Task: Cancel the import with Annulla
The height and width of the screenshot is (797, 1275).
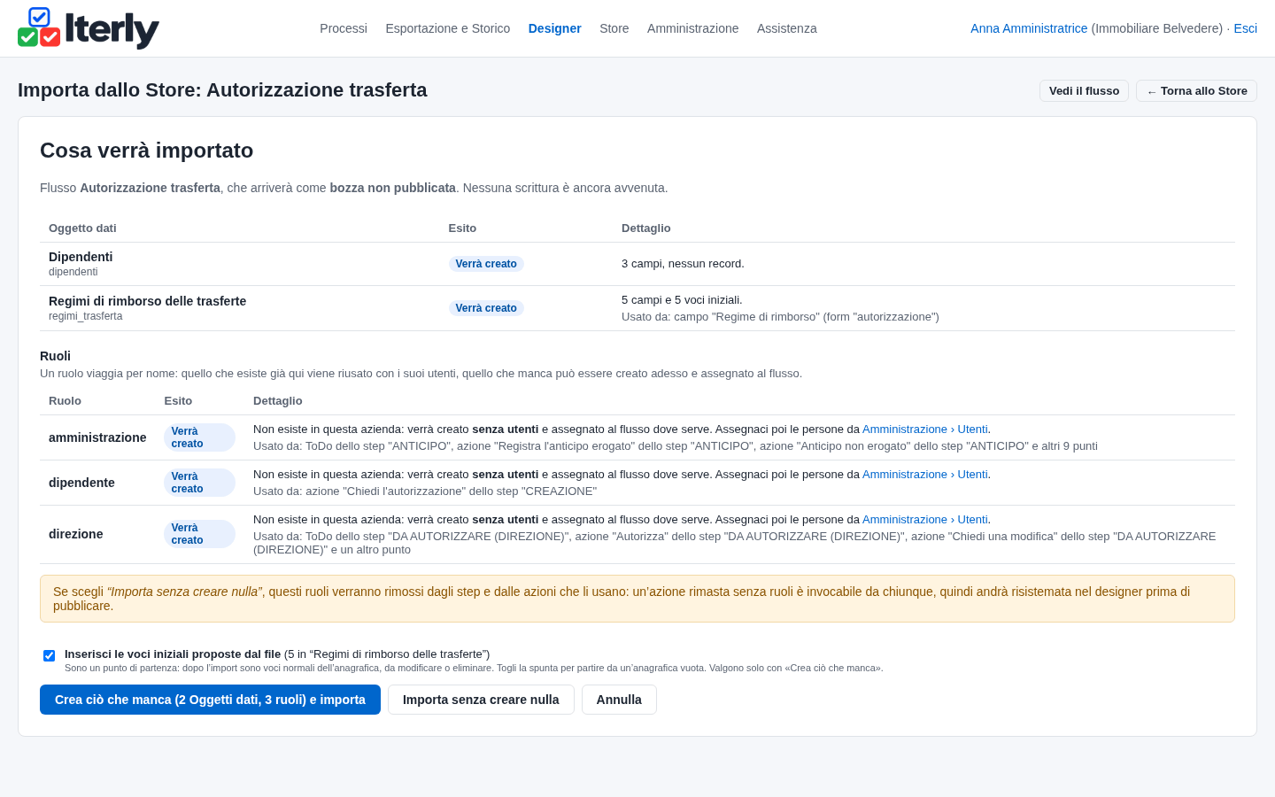Action: coord(619,700)
